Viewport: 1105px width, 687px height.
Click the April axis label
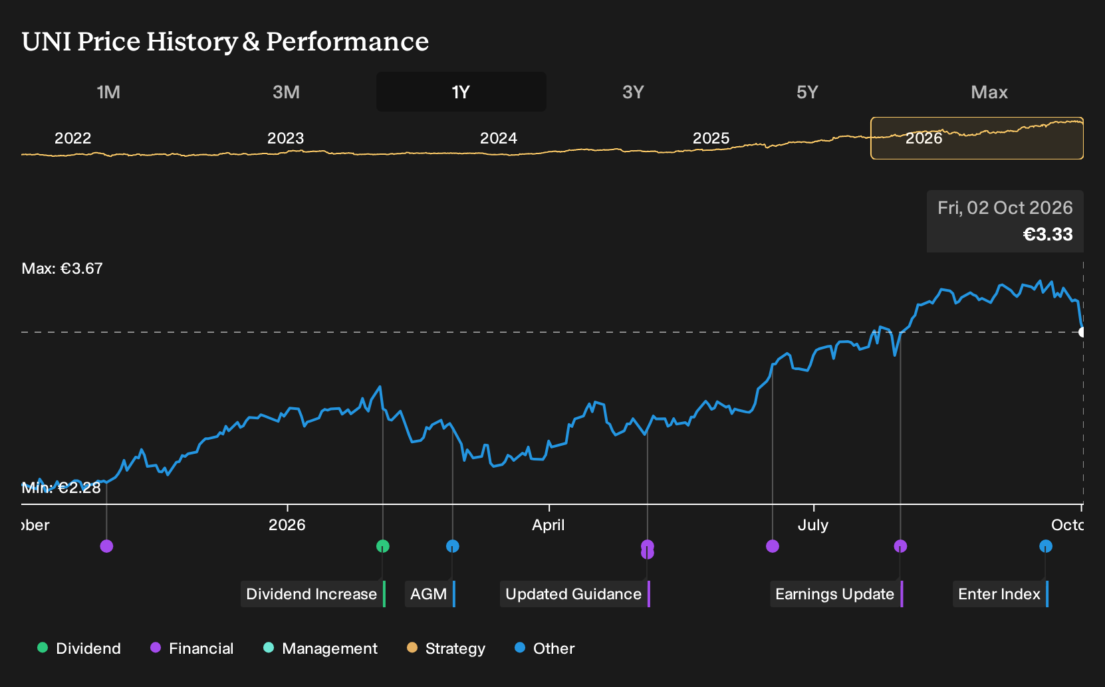[549, 525]
